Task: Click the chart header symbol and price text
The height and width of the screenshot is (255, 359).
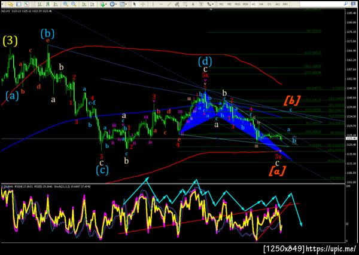Action: [x=26, y=11]
